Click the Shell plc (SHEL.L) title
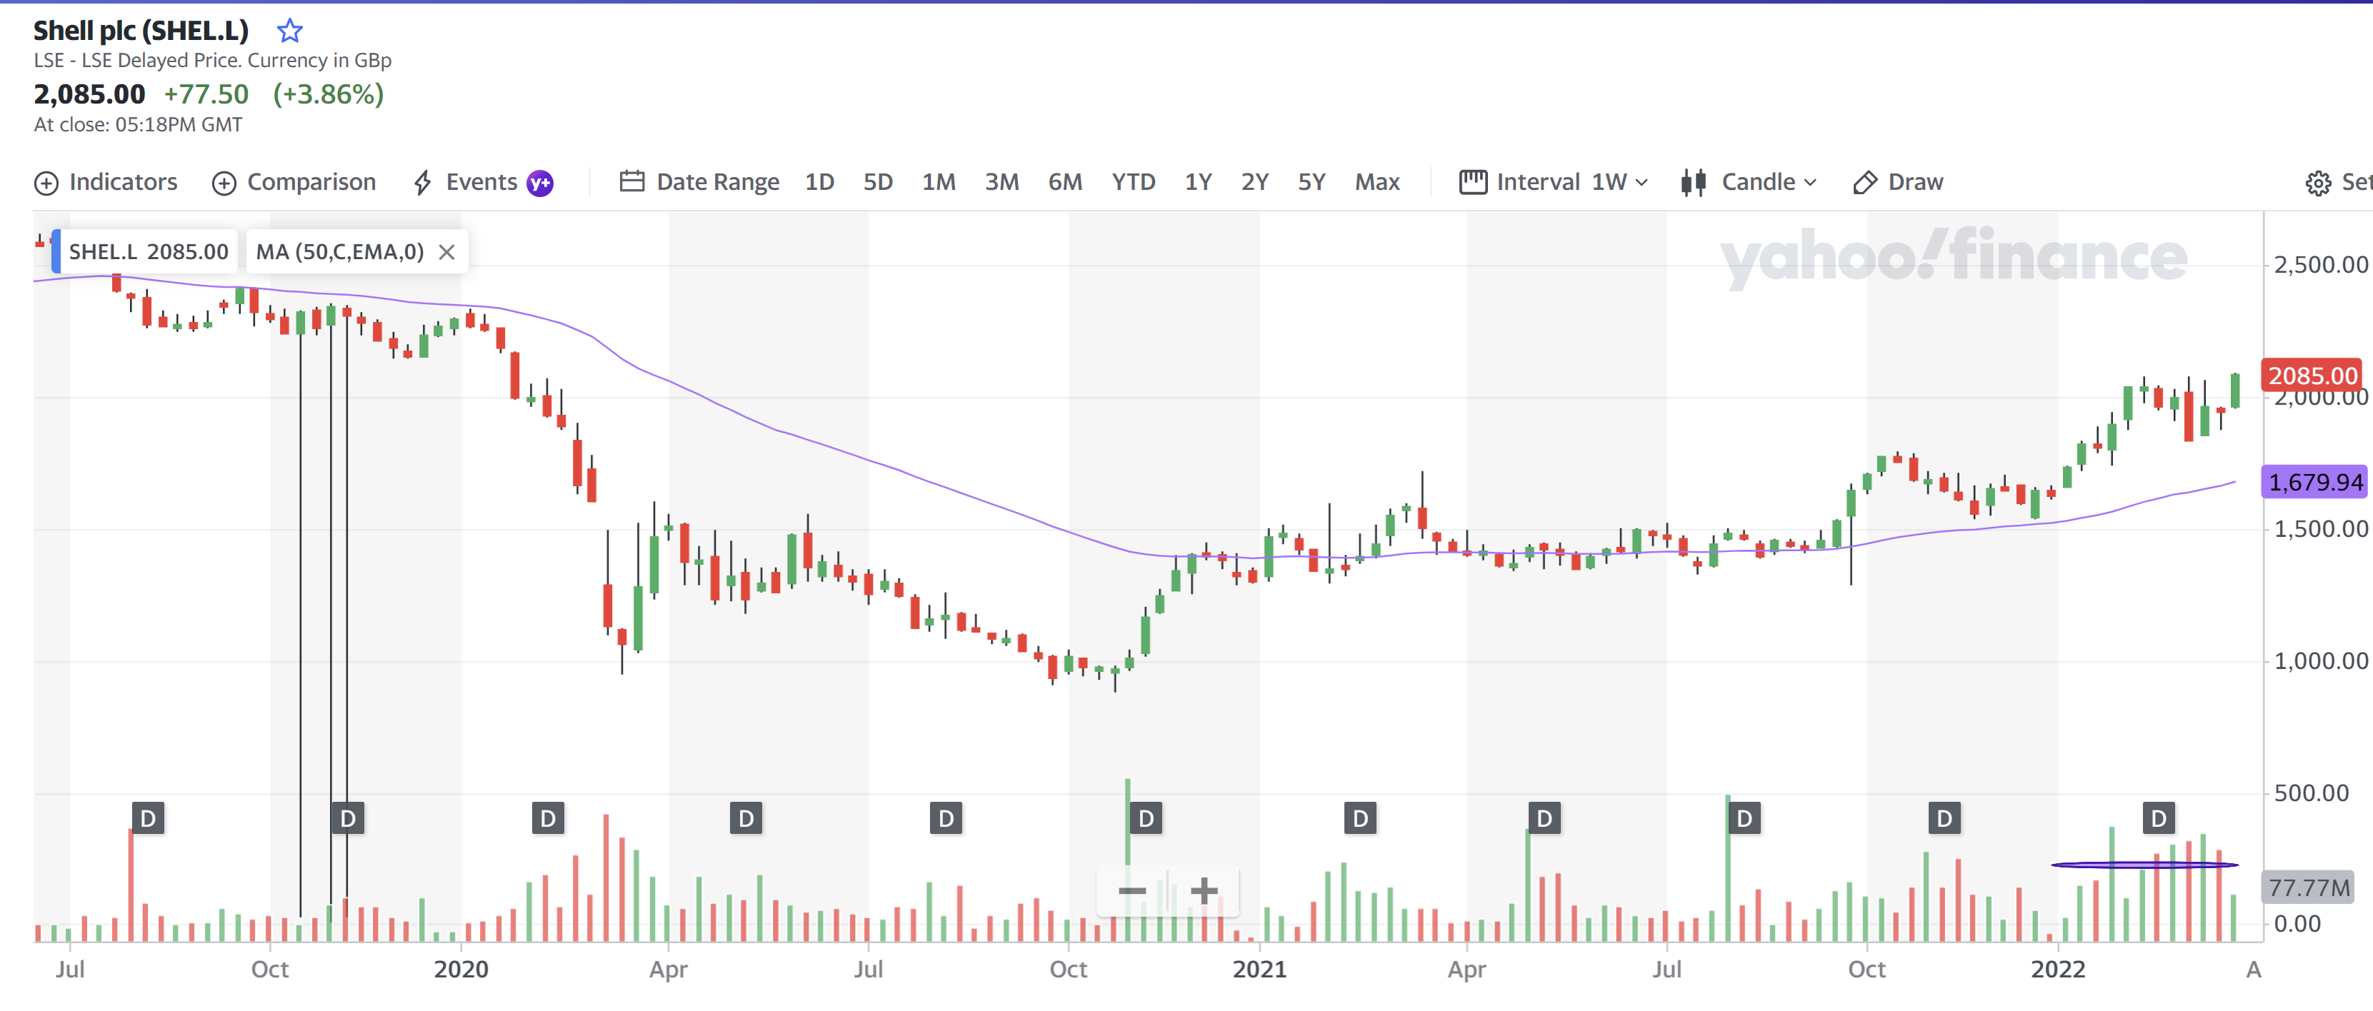This screenshot has width=2373, height=1011. tap(141, 31)
